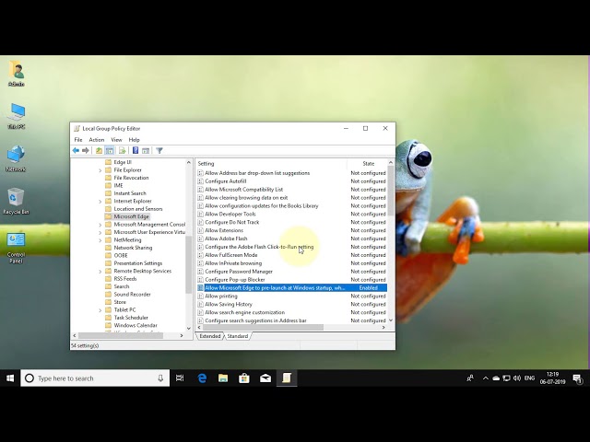Select Allow Adobe Flash setting
The image size is (590, 442).
[x=292, y=238]
